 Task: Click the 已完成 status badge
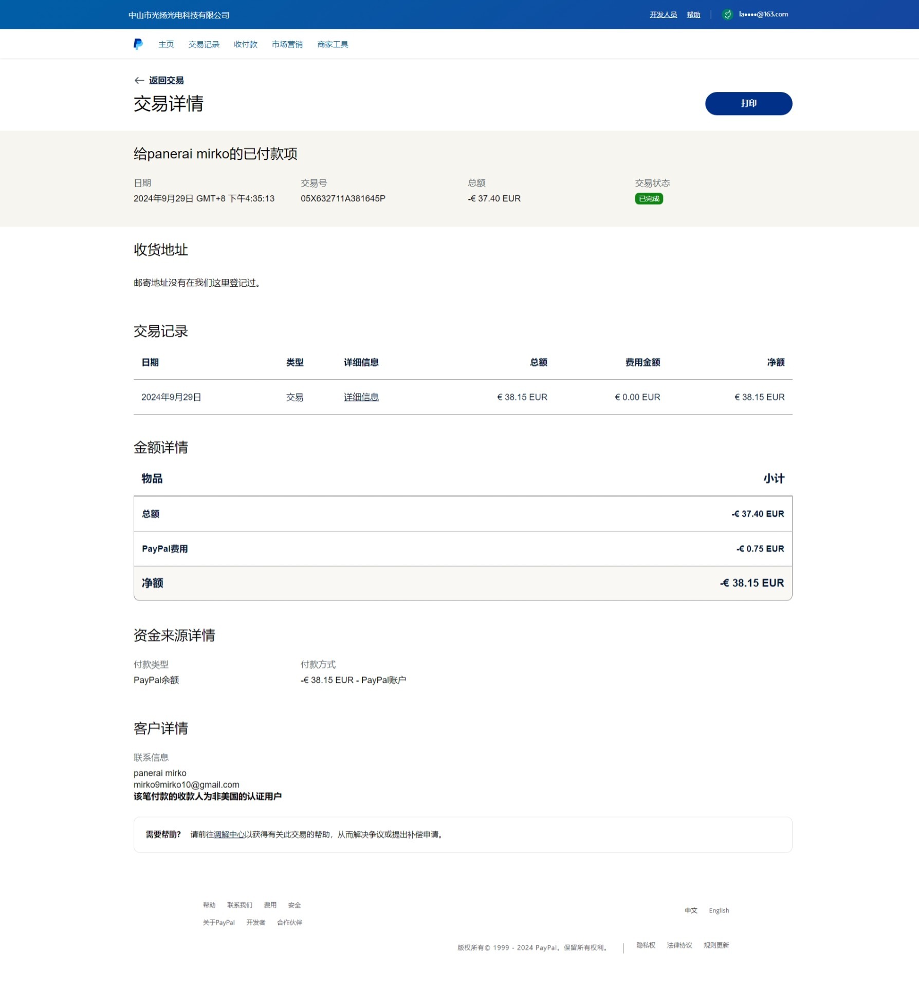[x=649, y=199]
